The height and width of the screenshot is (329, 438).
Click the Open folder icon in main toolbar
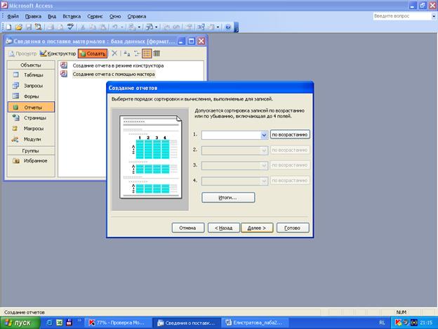(18, 27)
